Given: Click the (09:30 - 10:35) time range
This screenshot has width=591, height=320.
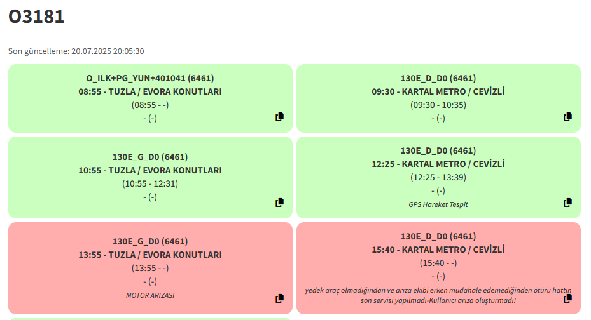Looking at the screenshot, I should pyautogui.click(x=438, y=105).
